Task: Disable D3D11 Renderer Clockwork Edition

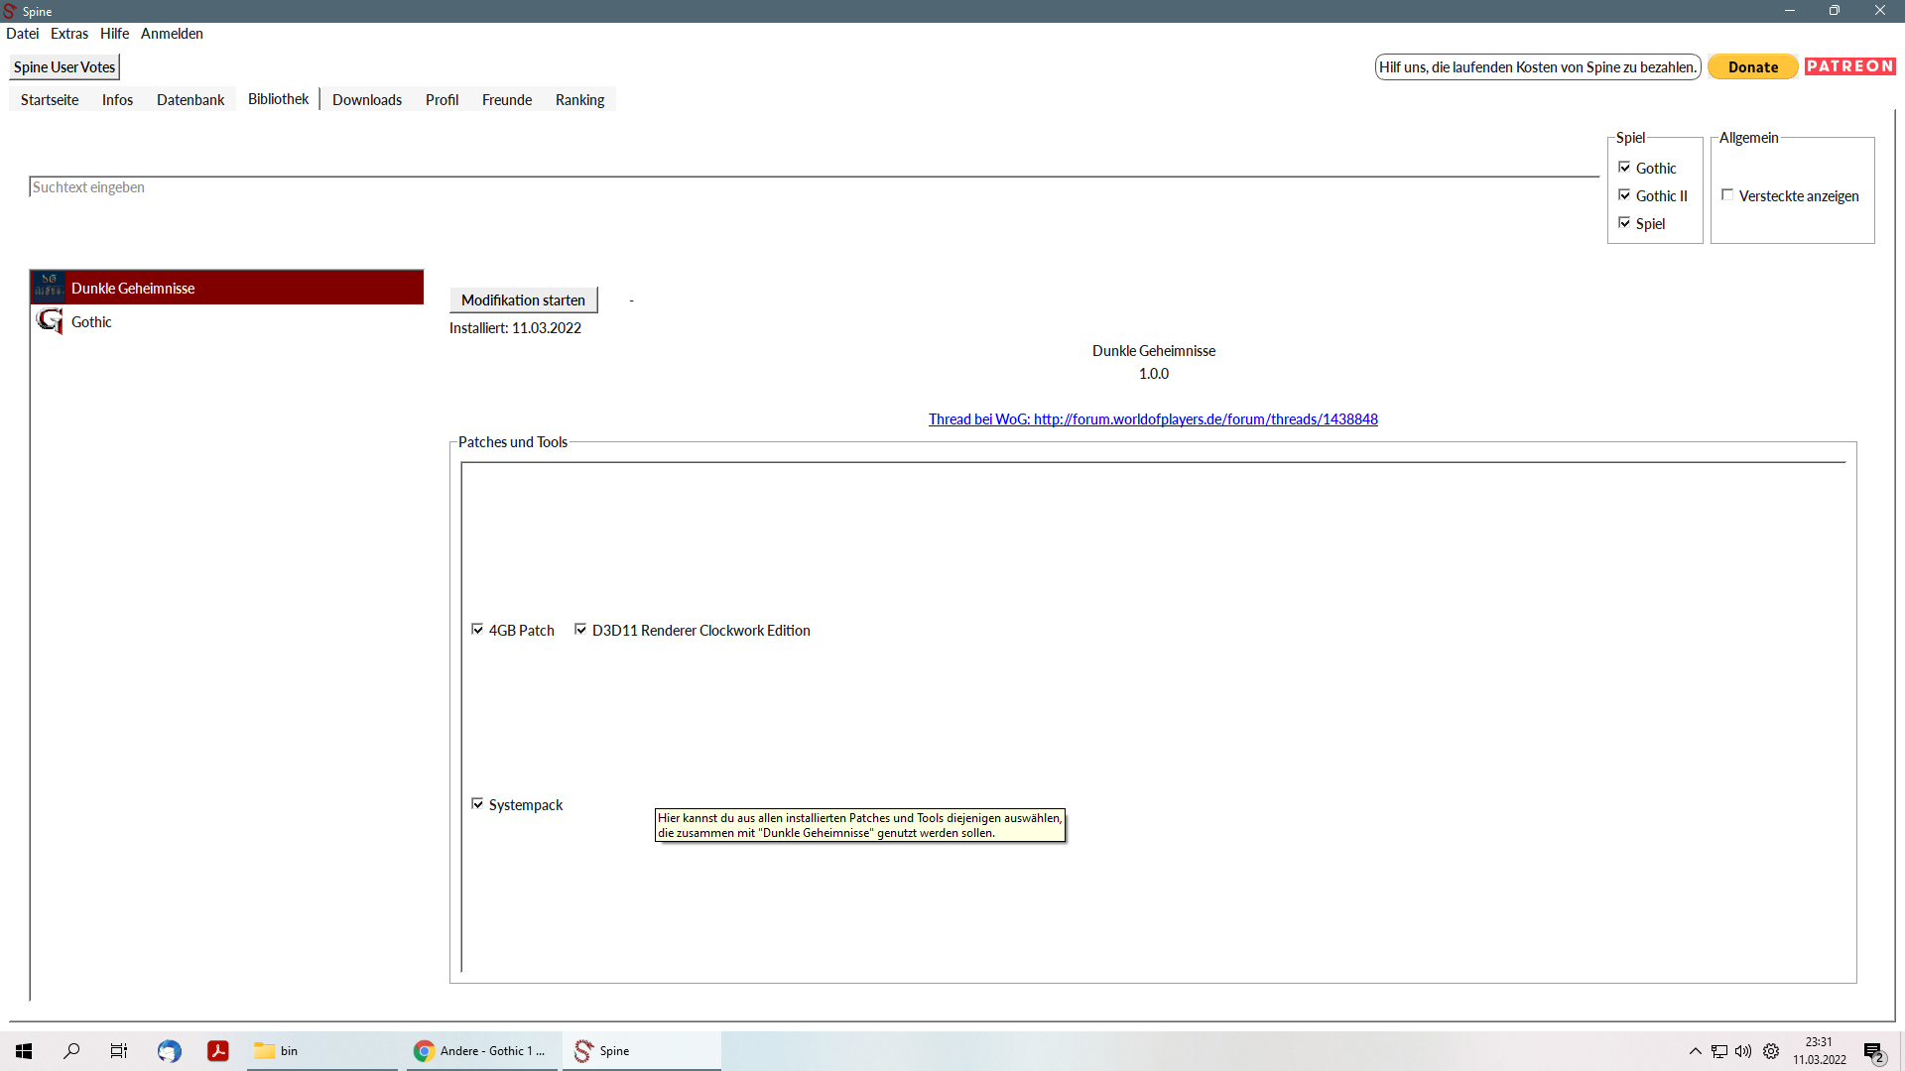Action: [x=580, y=630]
